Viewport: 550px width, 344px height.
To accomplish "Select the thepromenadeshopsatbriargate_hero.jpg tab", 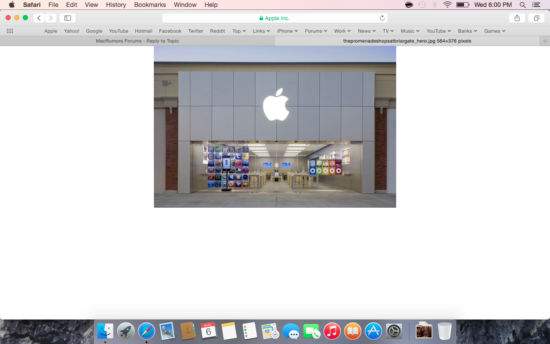I will pyautogui.click(x=407, y=41).
